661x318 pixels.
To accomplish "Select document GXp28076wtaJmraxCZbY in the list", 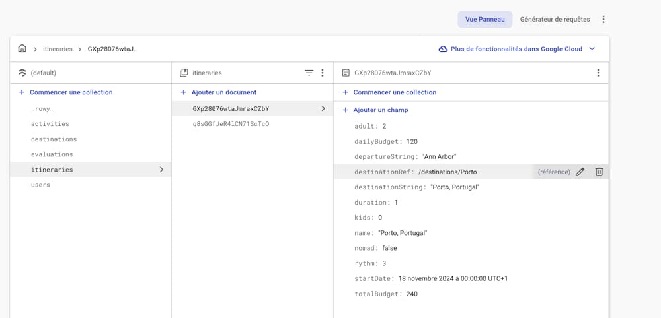I will point(253,108).
